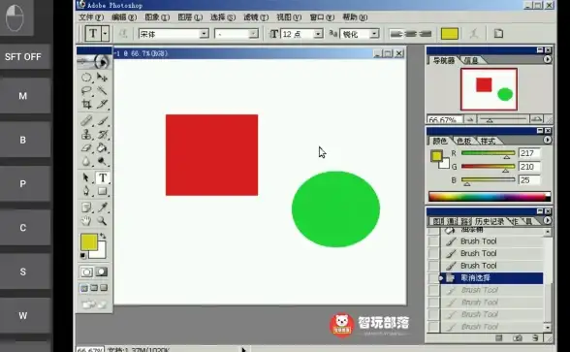The image size is (570, 352).
Task: Select the Path Selection arrow tool
Action: click(x=86, y=177)
